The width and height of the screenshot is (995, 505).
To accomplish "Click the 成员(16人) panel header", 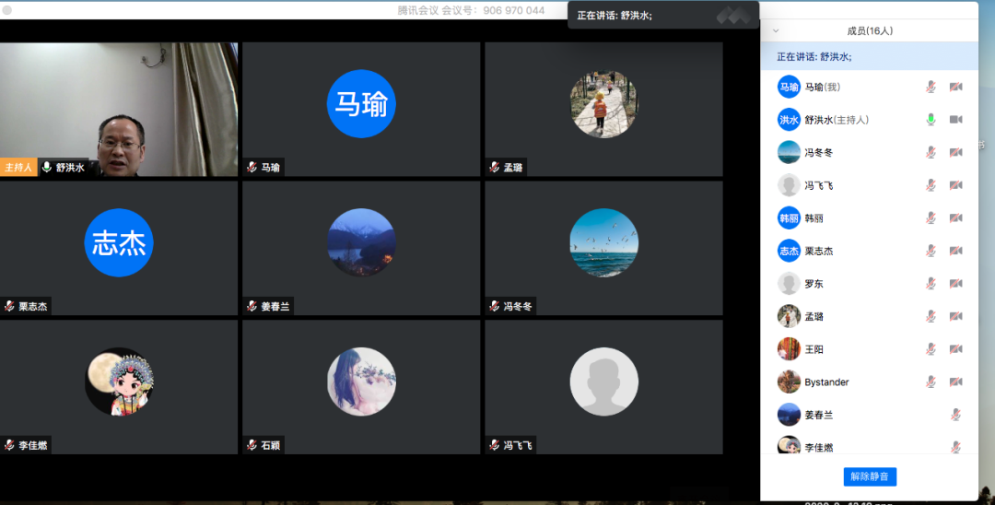I will click(x=869, y=30).
